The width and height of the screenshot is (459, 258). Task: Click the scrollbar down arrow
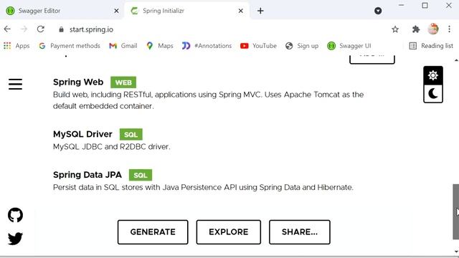tap(456, 252)
